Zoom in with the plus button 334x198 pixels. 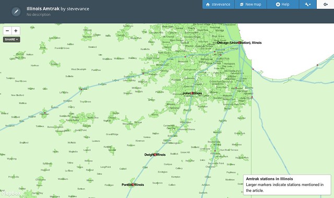(16, 31)
